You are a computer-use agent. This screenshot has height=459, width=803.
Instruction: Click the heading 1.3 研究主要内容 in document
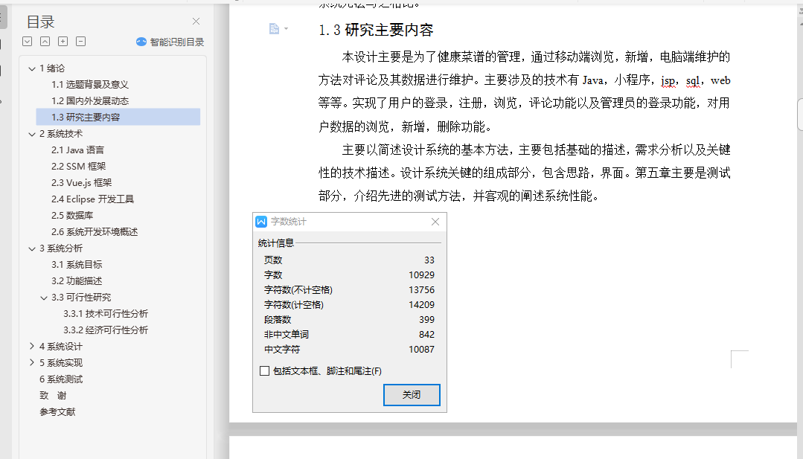pos(376,30)
